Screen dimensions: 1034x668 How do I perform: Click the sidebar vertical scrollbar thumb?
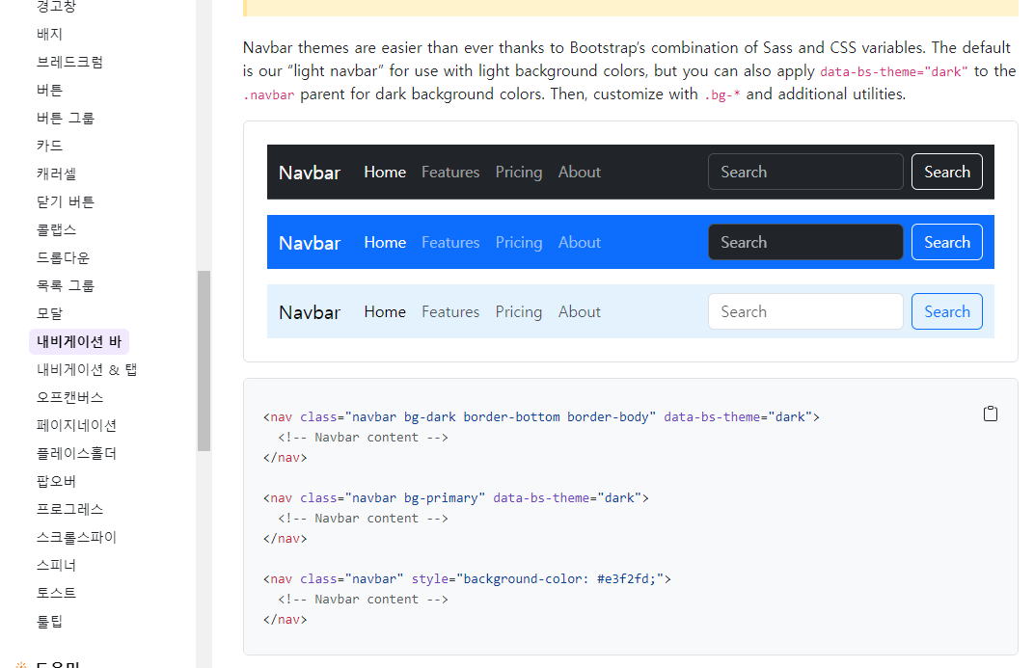coord(204,361)
